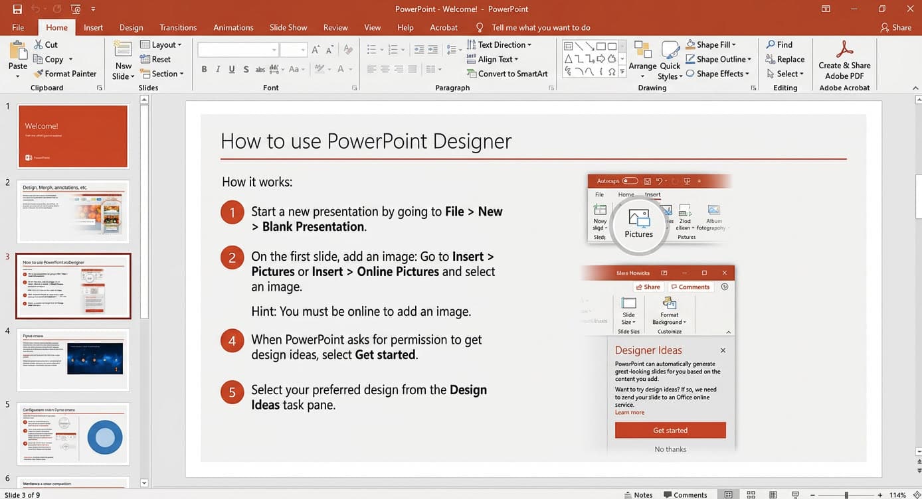922x499 pixels.
Task: Toggle the Notes pane in status bar
Action: coord(638,494)
